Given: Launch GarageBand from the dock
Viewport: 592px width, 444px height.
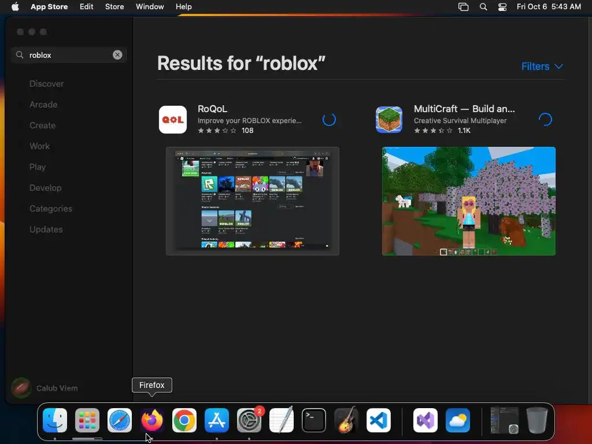Looking at the screenshot, I should tap(346, 420).
